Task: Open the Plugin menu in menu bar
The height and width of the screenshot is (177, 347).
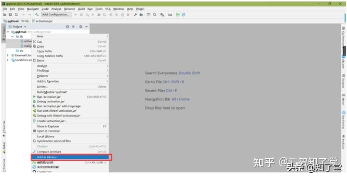Action: [x=140, y=9]
